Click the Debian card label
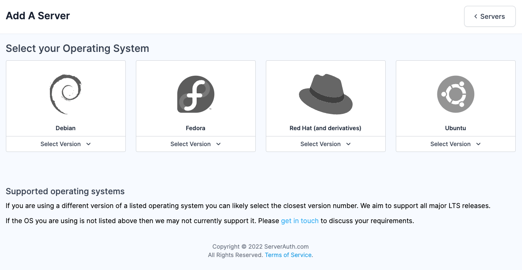The height and width of the screenshot is (270, 522). coord(66,128)
